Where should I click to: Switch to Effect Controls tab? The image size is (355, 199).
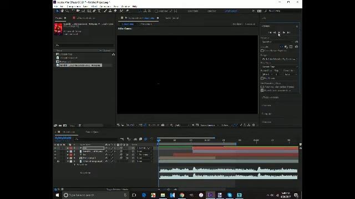85,18
